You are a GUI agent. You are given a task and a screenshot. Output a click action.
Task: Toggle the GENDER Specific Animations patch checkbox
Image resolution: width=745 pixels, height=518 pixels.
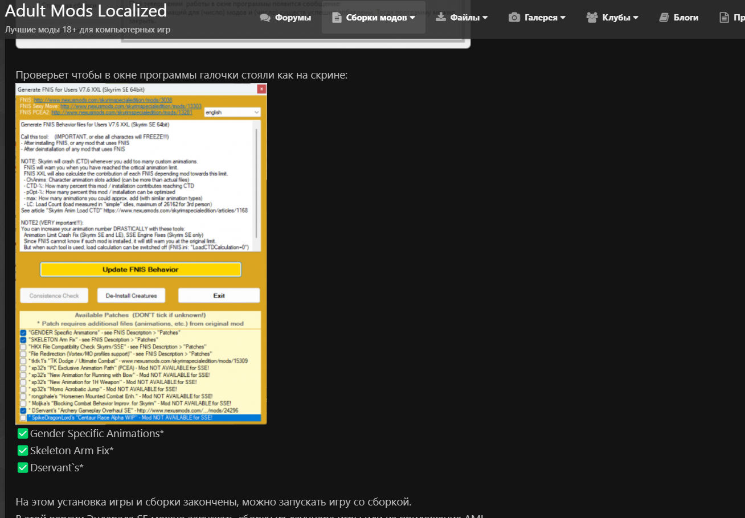pos(23,332)
